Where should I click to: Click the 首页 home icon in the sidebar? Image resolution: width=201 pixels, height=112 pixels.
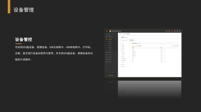point(107,35)
